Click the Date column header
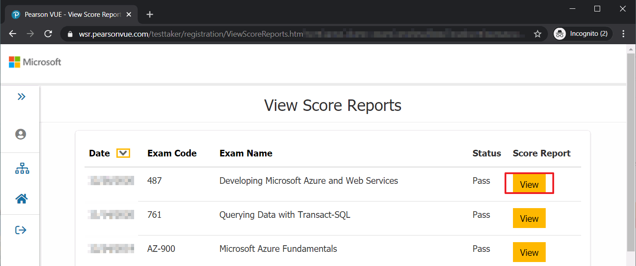Image resolution: width=636 pixels, height=266 pixels. 100,153
